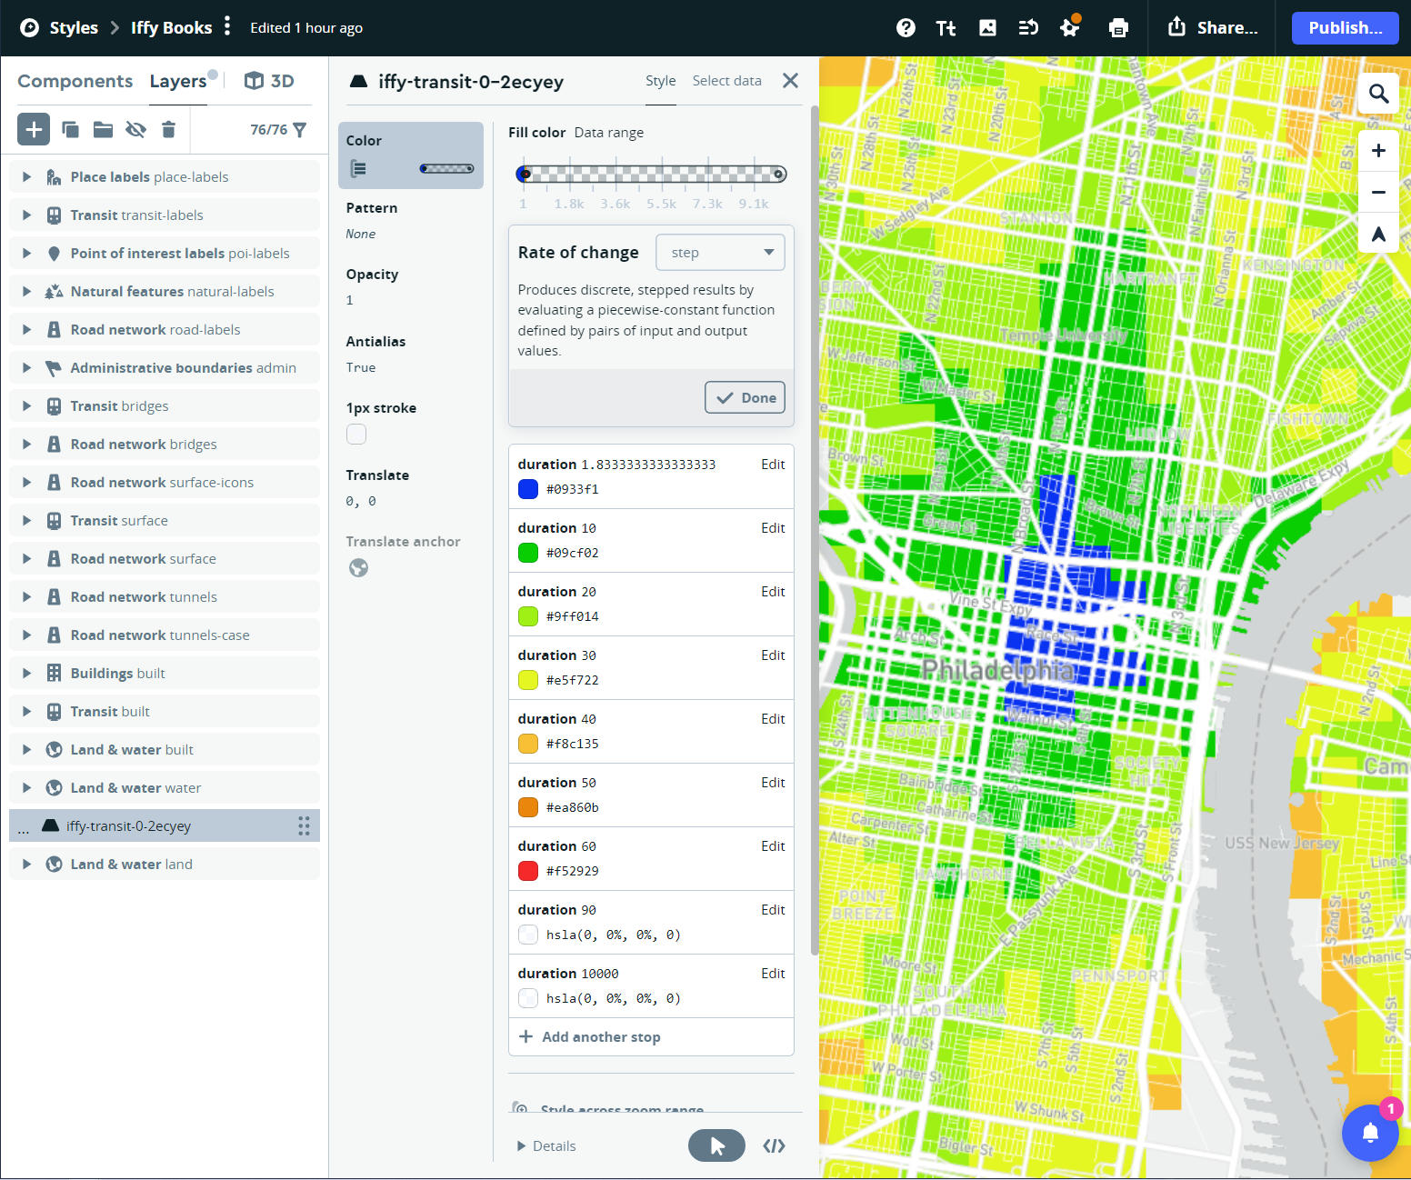The width and height of the screenshot is (1411, 1180).
Task: Switch to the Components tab
Action: (x=75, y=81)
